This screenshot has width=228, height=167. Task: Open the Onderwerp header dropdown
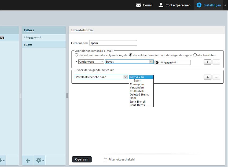pos(91,62)
